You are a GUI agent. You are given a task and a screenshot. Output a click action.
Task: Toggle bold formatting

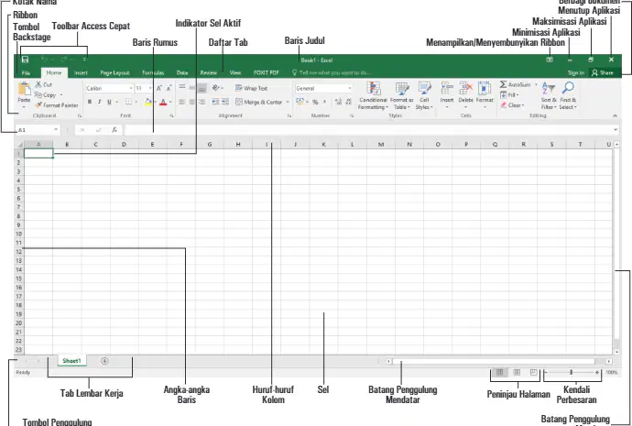point(90,102)
